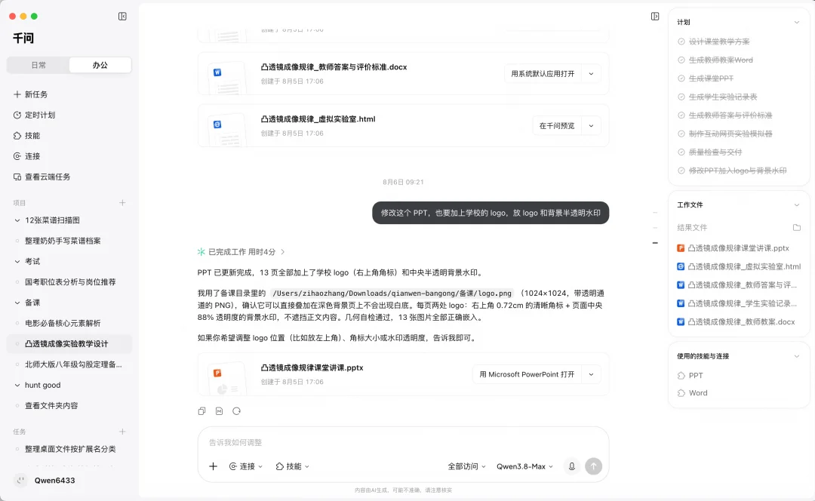Select 查看文件夹内容 task

(69, 405)
